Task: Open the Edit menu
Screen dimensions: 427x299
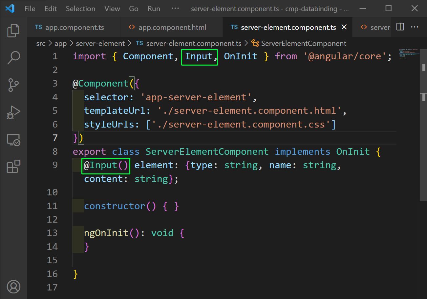Action: [51, 9]
